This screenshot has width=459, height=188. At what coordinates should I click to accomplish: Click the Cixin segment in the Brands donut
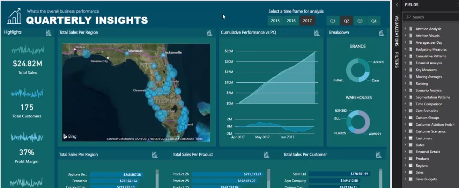[x=364, y=77]
